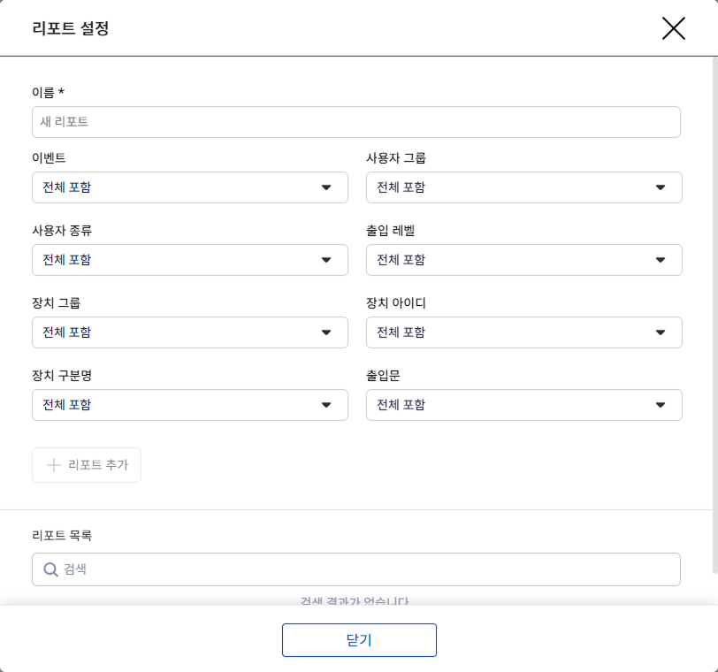Close the 리포트 설정 dialog with X icon
718x672 pixels.
coord(673,28)
